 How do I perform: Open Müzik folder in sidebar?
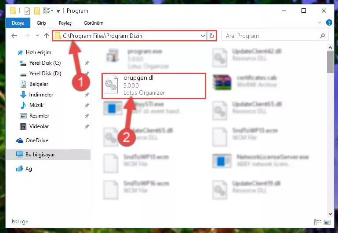(x=36, y=105)
